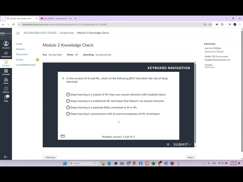Open the tab search dropdown arrow
This screenshot has height=182, width=243.
point(3,19)
